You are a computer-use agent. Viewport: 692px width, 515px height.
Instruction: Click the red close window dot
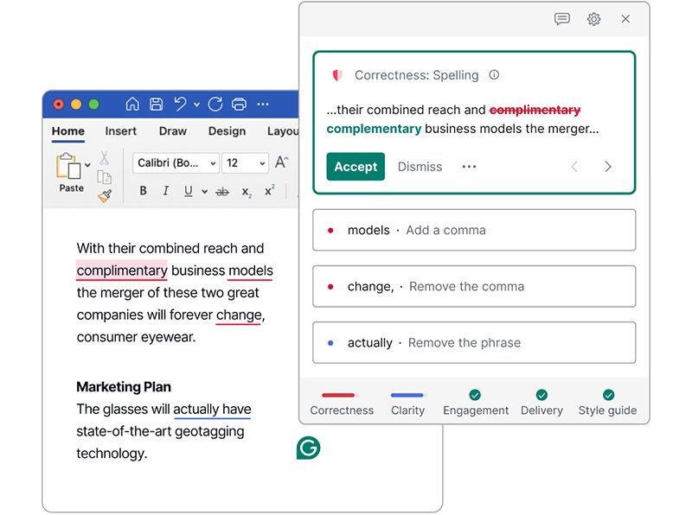[x=58, y=104]
